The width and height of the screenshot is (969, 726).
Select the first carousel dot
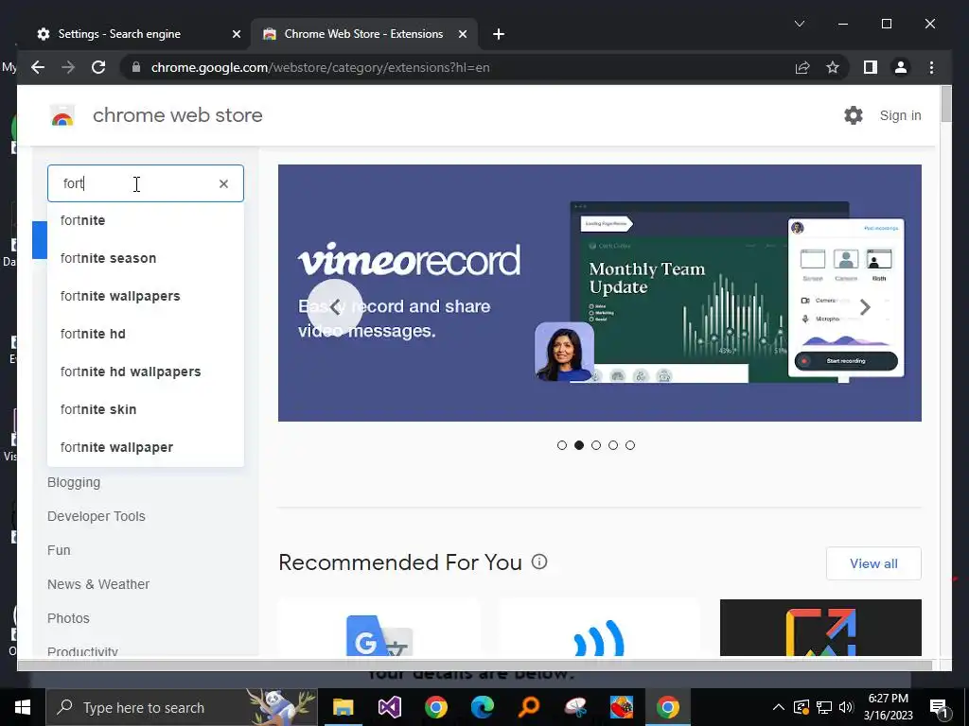click(562, 445)
